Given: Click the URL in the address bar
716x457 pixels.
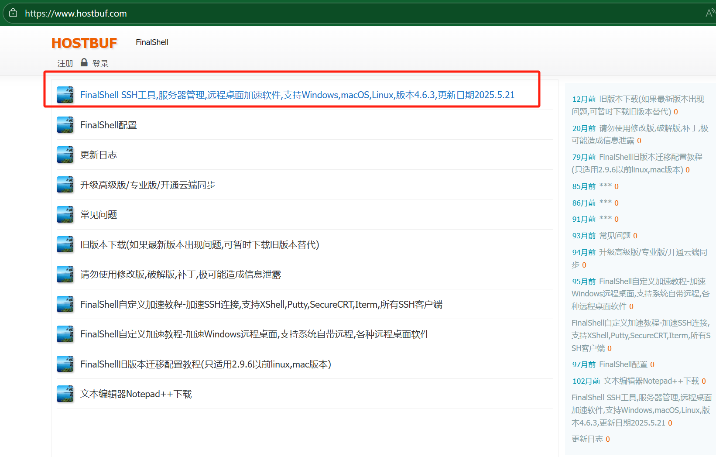Looking at the screenshot, I should (x=76, y=14).
